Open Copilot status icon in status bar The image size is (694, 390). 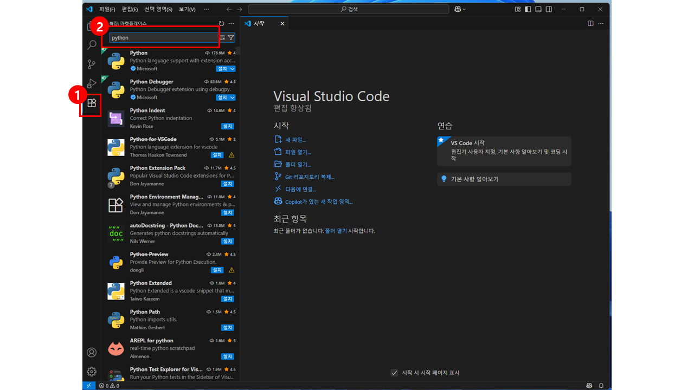[589, 386]
